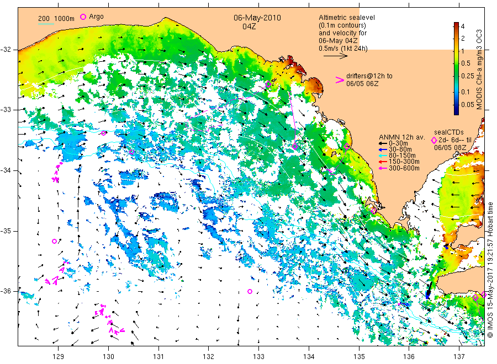Click the magenta 300-600m legend arrow
497x364 pixels.
pos(383,168)
